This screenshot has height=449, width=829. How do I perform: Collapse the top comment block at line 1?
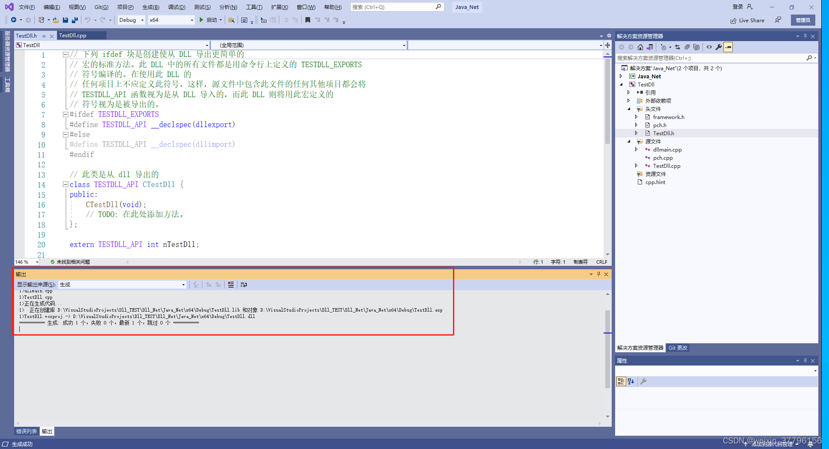65,54
